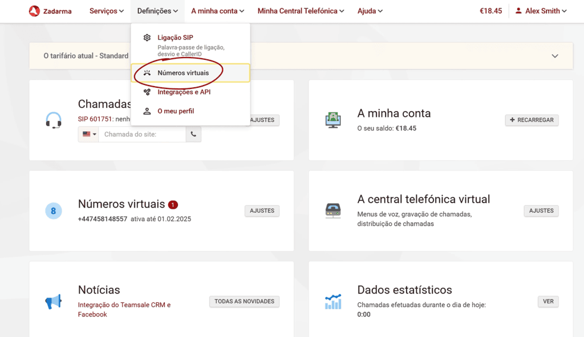
Task: Click the PBX icon on central telefónica virtual
Action: [x=334, y=209]
